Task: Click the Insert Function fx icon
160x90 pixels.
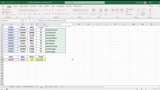Action: 34,20
